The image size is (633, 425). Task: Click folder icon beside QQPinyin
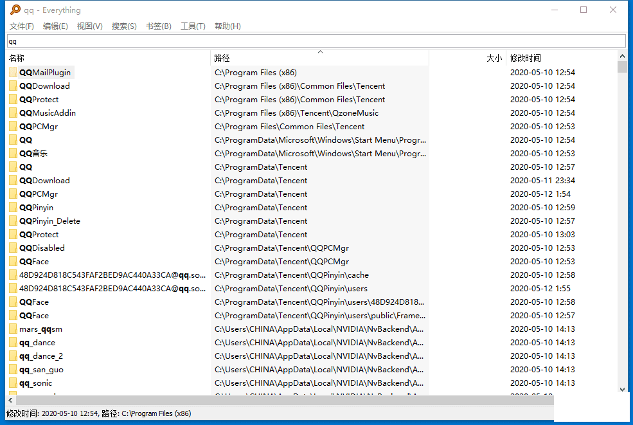[13, 207]
